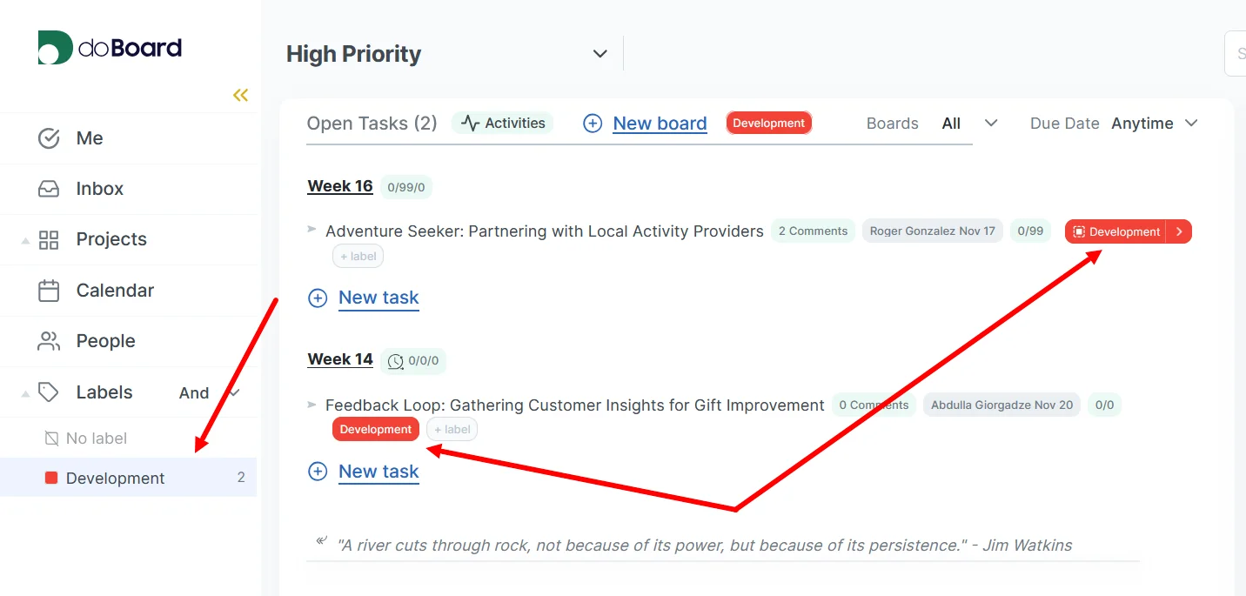Open the Activities feed button
This screenshot has height=596, width=1246.
[x=503, y=124]
